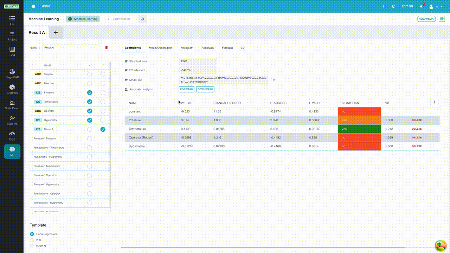
Task: Open the DOE module
Action: click(x=12, y=136)
